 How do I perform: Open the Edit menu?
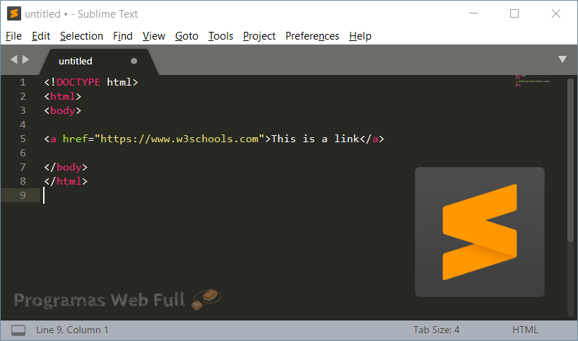click(41, 36)
